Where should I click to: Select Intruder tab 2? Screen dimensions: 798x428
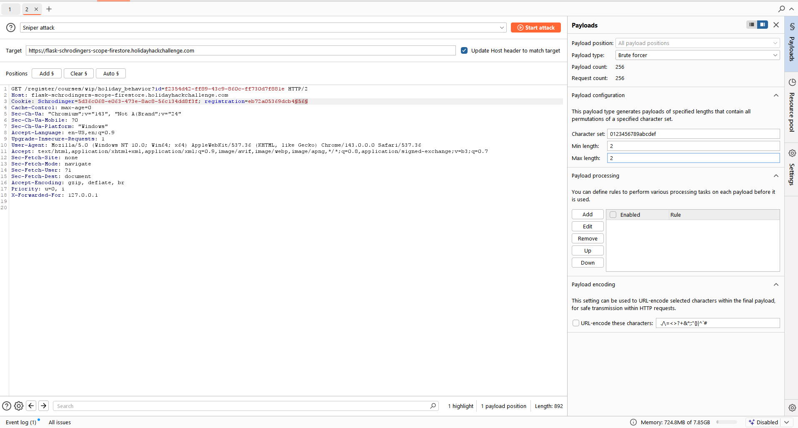(x=27, y=9)
